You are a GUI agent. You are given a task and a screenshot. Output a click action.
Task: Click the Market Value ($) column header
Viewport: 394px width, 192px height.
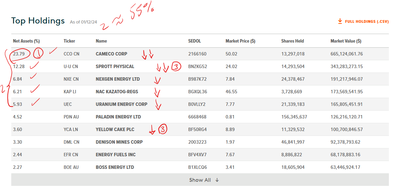(346, 41)
